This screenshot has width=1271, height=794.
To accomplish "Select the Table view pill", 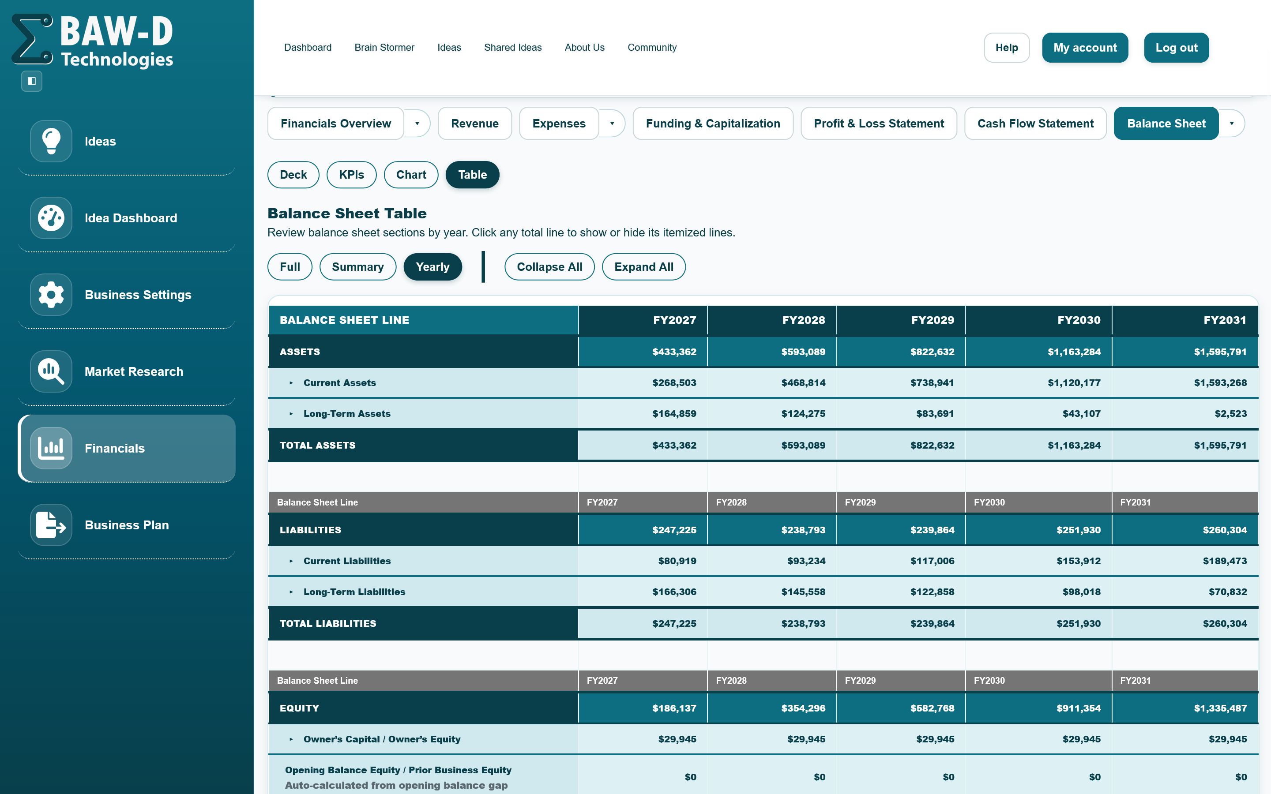I will (472, 174).
